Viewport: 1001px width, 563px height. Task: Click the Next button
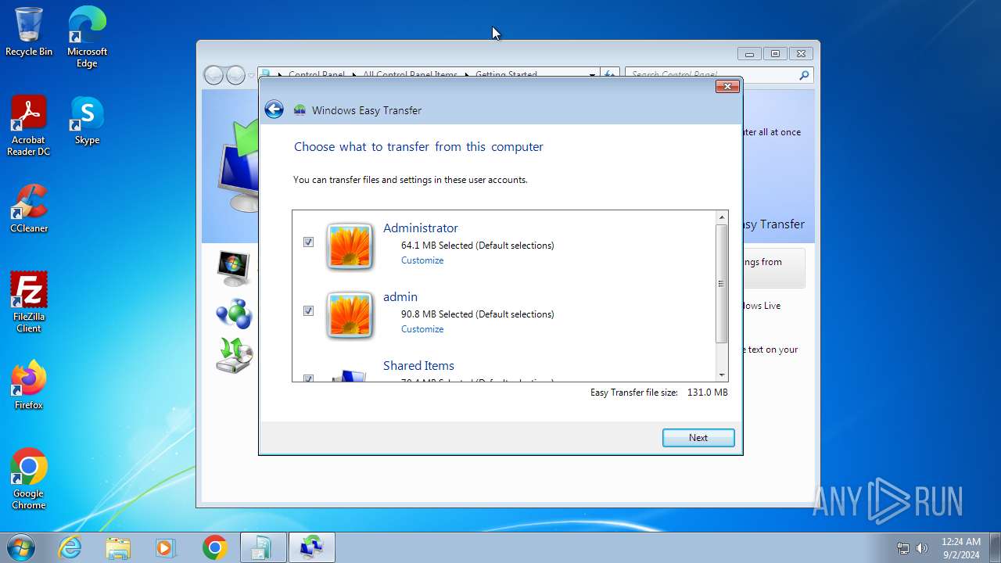click(698, 438)
